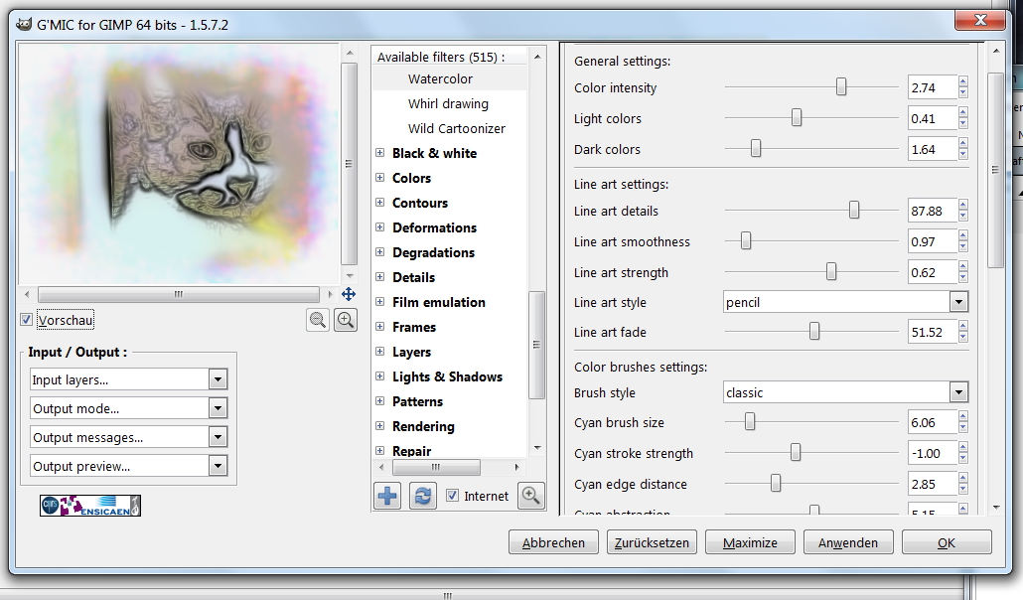Click the filter search magnifier icon
1023x600 pixels.
pyautogui.click(x=531, y=496)
